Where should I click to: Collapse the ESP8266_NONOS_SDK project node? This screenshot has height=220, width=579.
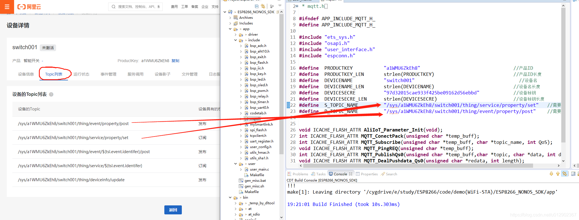point(225,12)
